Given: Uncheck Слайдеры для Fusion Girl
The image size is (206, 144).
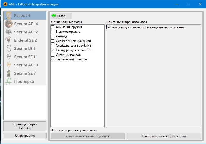Looking at the screenshot, I should click(x=53, y=50).
